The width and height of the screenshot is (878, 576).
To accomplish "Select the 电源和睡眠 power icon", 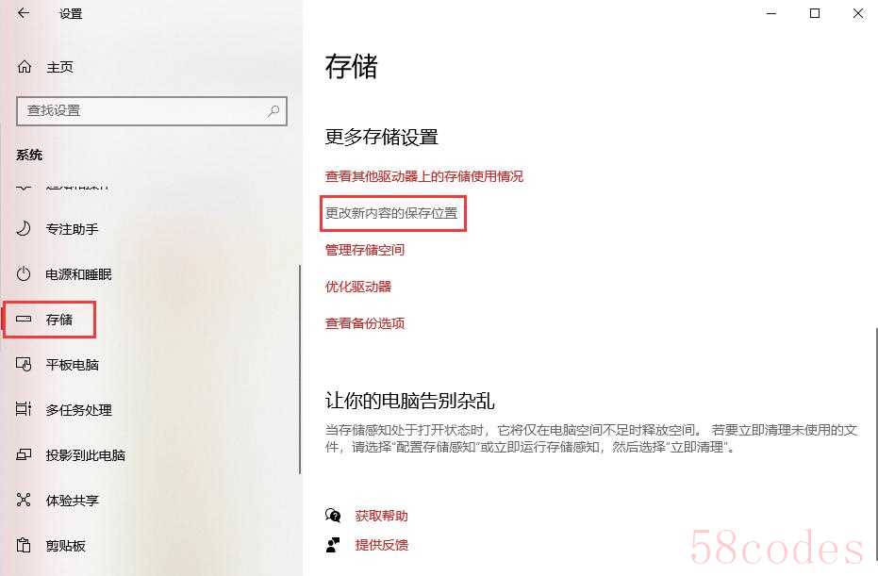I will [x=24, y=274].
